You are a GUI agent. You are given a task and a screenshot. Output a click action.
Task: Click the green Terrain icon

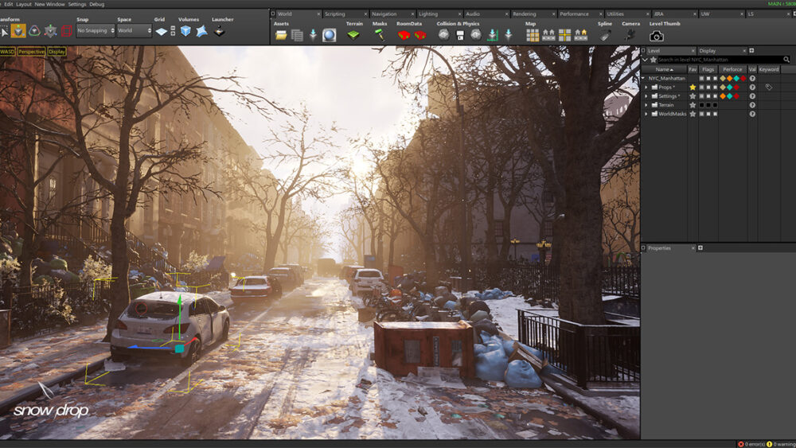[353, 35]
